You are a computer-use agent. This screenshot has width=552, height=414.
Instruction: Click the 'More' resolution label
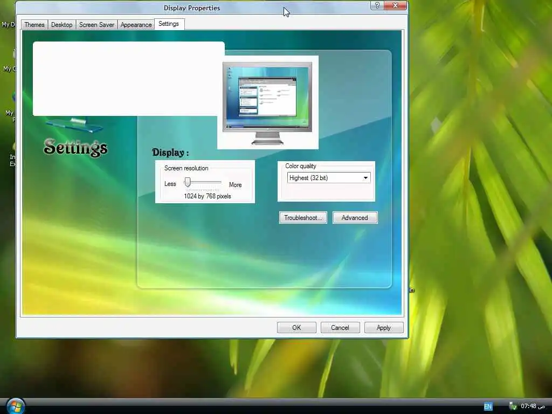click(235, 184)
